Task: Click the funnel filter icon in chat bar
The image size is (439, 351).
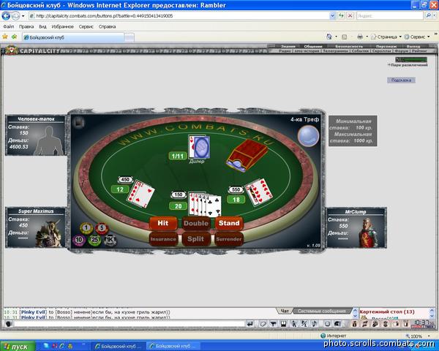Action: tap(273, 324)
